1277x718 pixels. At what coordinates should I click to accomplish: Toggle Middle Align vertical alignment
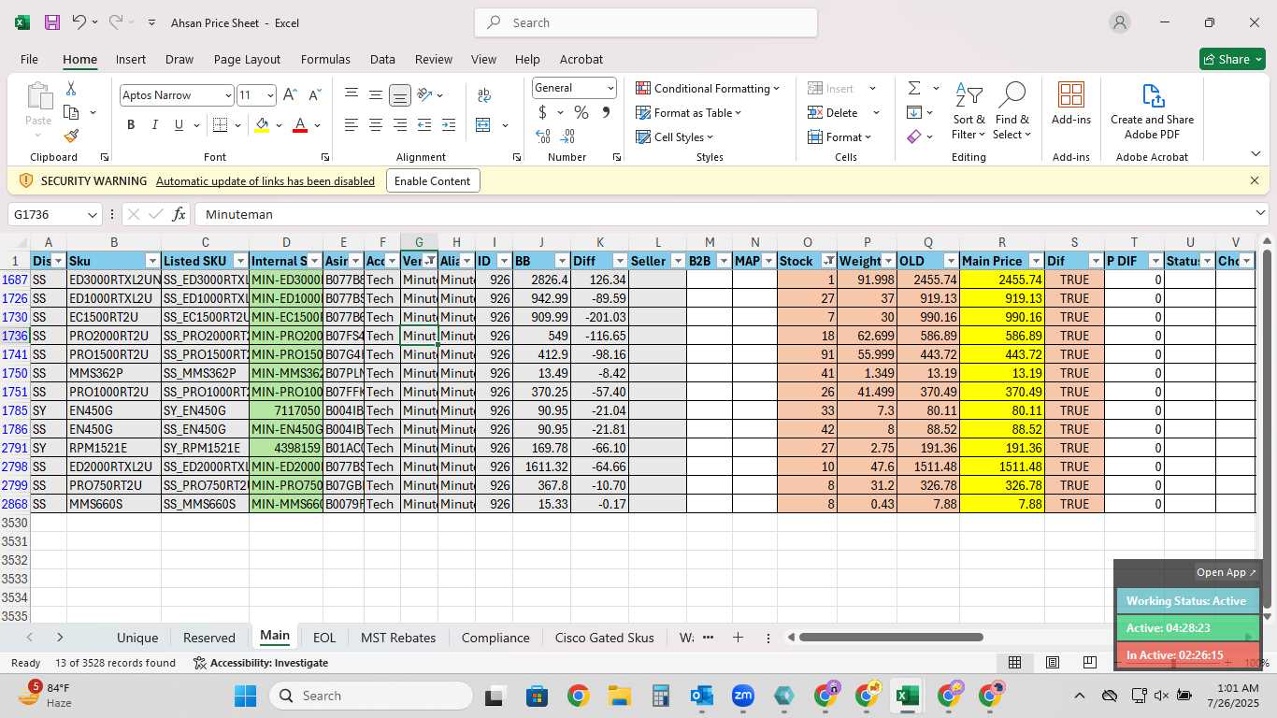coord(376,95)
